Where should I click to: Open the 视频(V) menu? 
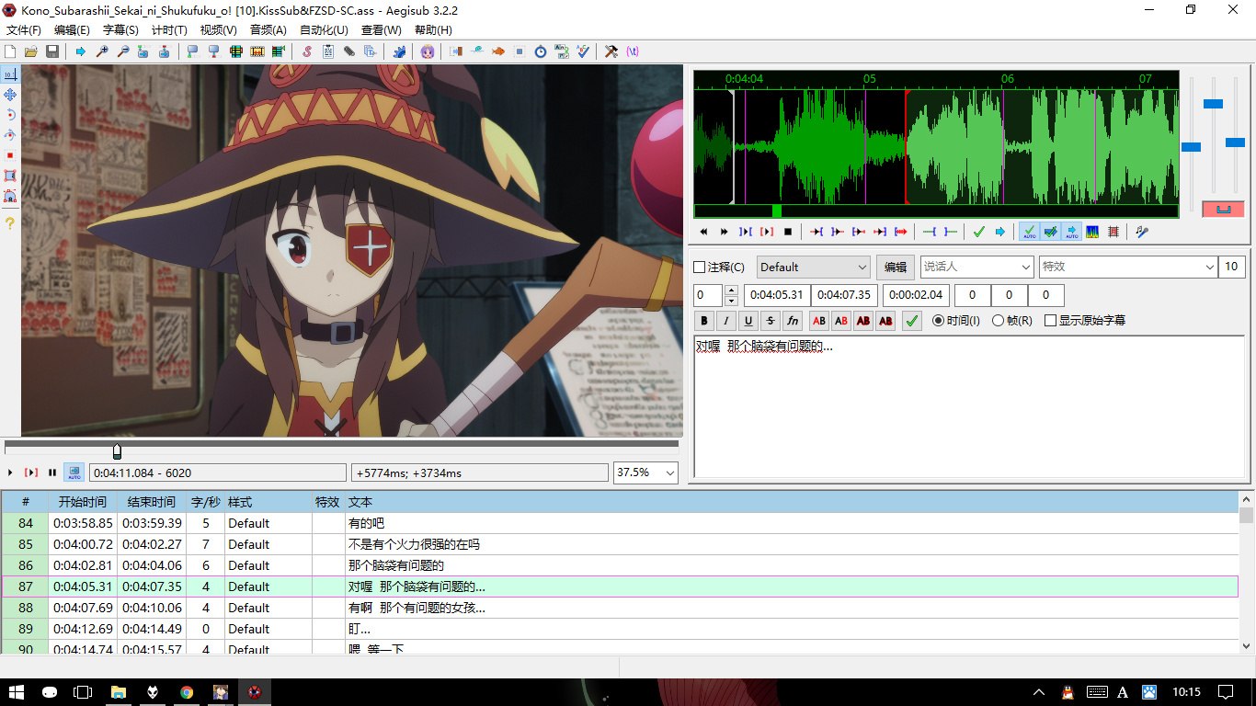point(219,30)
